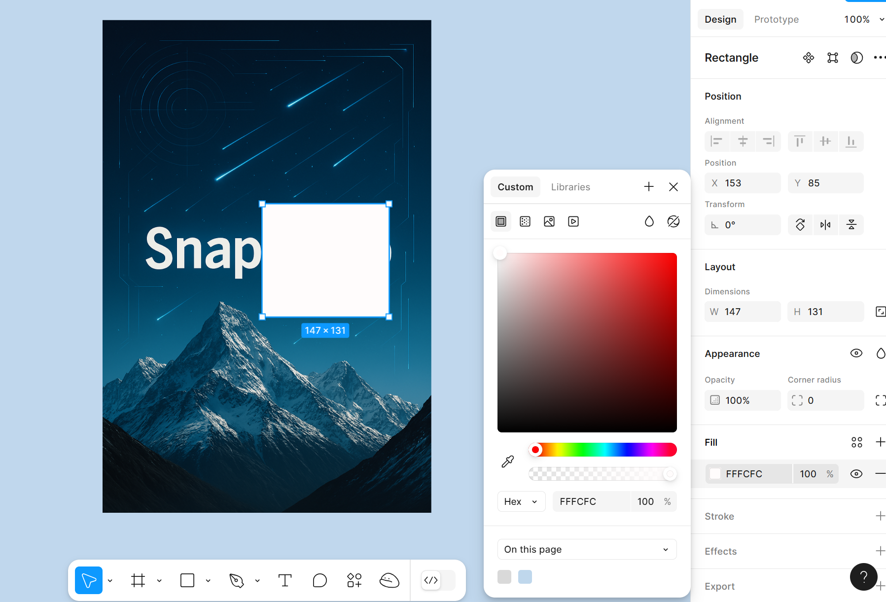
Task: Open shape tool options arrow
Action: [x=208, y=581]
